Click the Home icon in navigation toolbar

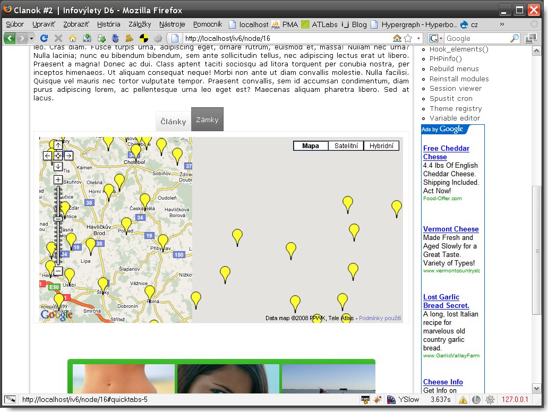(73, 38)
